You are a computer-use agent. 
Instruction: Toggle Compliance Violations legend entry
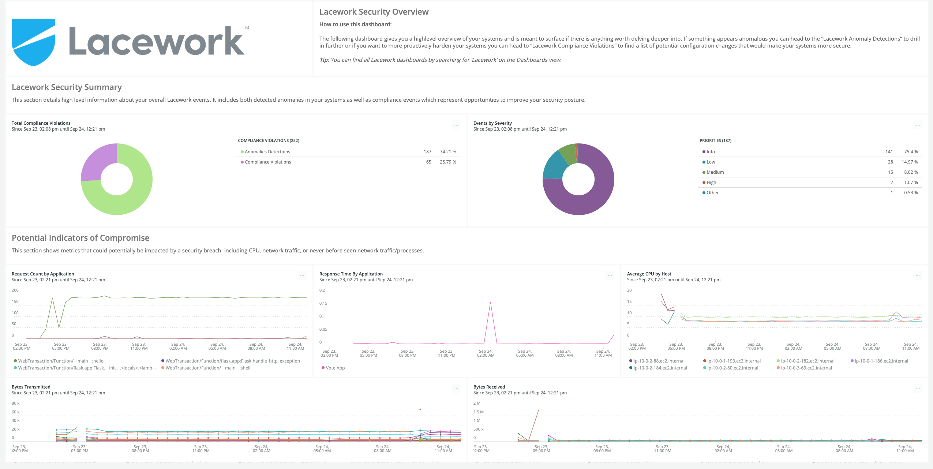268,162
